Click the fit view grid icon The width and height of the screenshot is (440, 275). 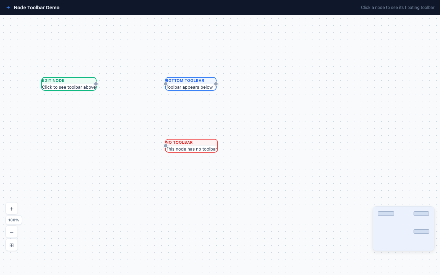tap(12, 245)
